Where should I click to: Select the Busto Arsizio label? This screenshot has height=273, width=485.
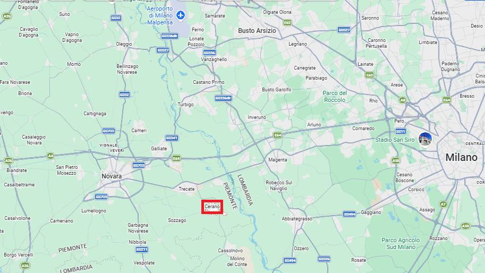click(x=257, y=31)
